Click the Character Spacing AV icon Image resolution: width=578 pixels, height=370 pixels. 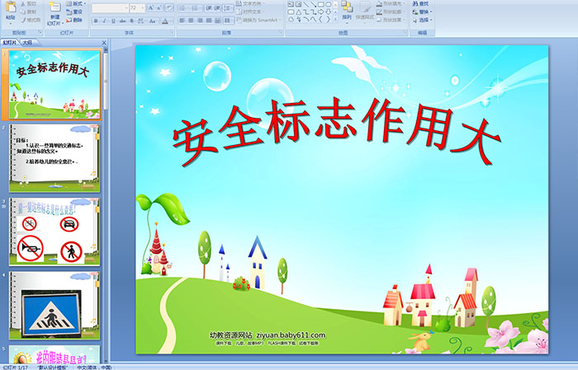(141, 21)
